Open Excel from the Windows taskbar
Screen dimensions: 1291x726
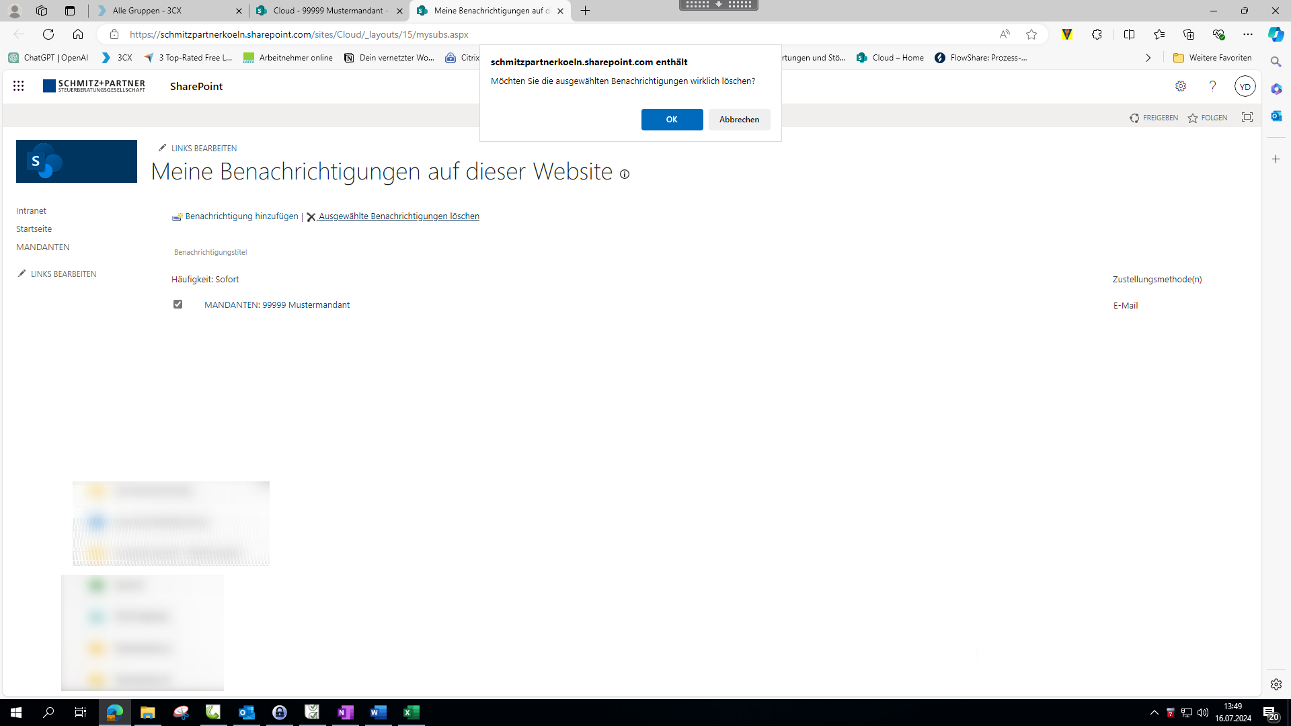pos(412,713)
